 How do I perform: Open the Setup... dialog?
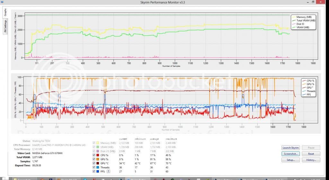(290, 160)
